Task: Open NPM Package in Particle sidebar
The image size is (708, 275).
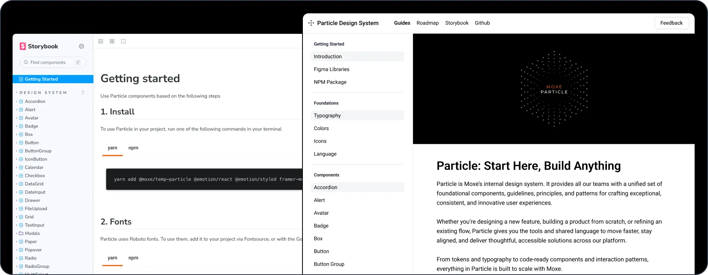Action: tap(358, 82)
